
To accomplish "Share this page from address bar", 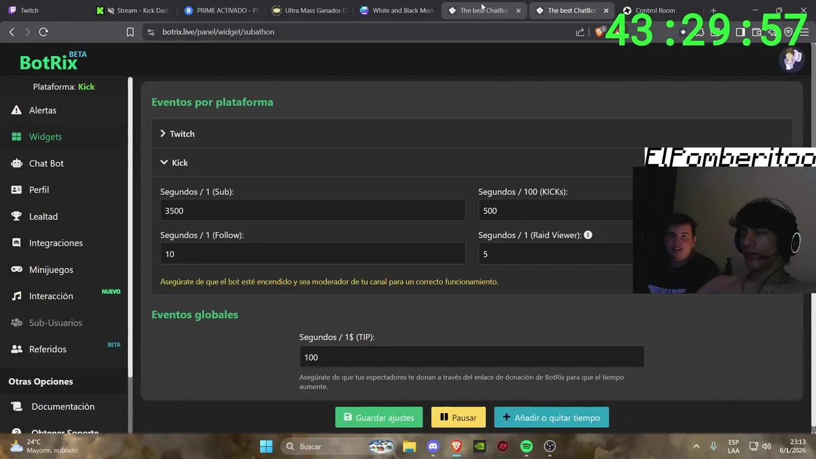I will (x=579, y=32).
